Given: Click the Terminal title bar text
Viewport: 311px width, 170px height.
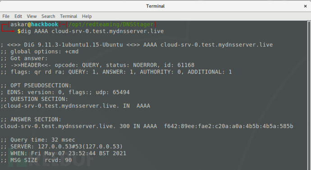Looking at the screenshot, I should pyautogui.click(x=155, y=6).
